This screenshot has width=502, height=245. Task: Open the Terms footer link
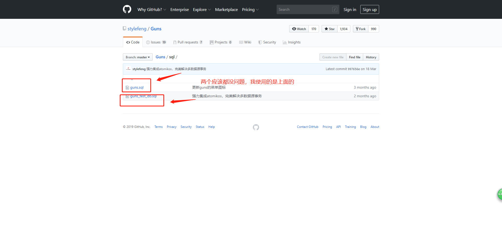[158, 127]
